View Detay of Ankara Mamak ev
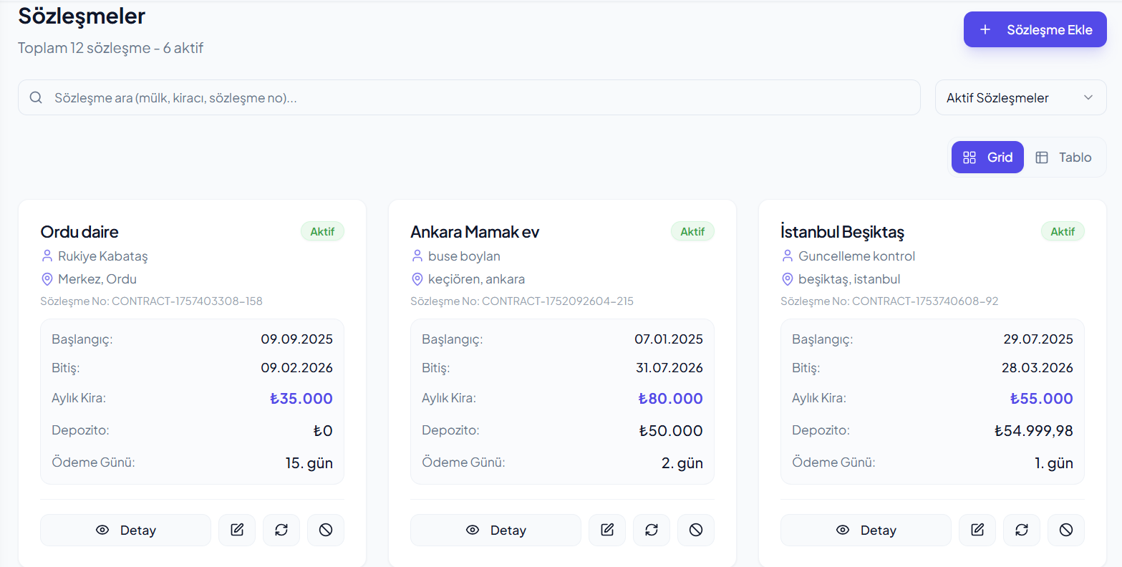The width and height of the screenshot is (1122, 567). pyautogui.click(x=495, y=530)
